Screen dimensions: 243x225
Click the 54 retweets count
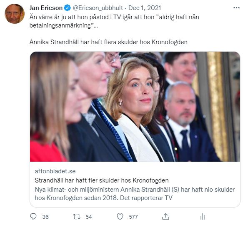click(89, 217)
